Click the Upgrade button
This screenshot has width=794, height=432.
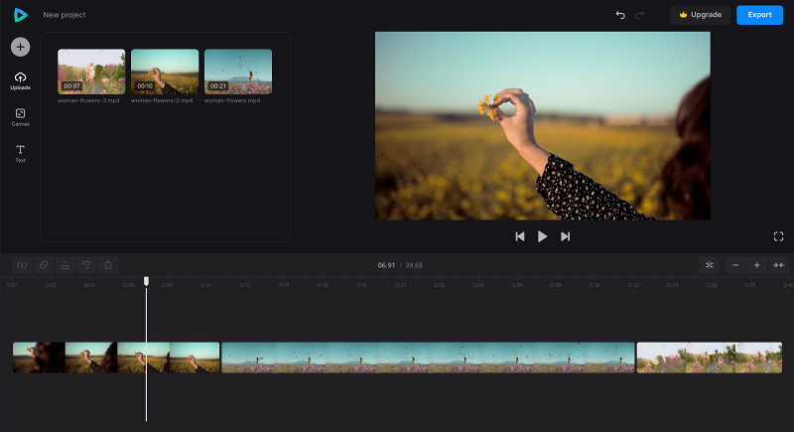701,15
